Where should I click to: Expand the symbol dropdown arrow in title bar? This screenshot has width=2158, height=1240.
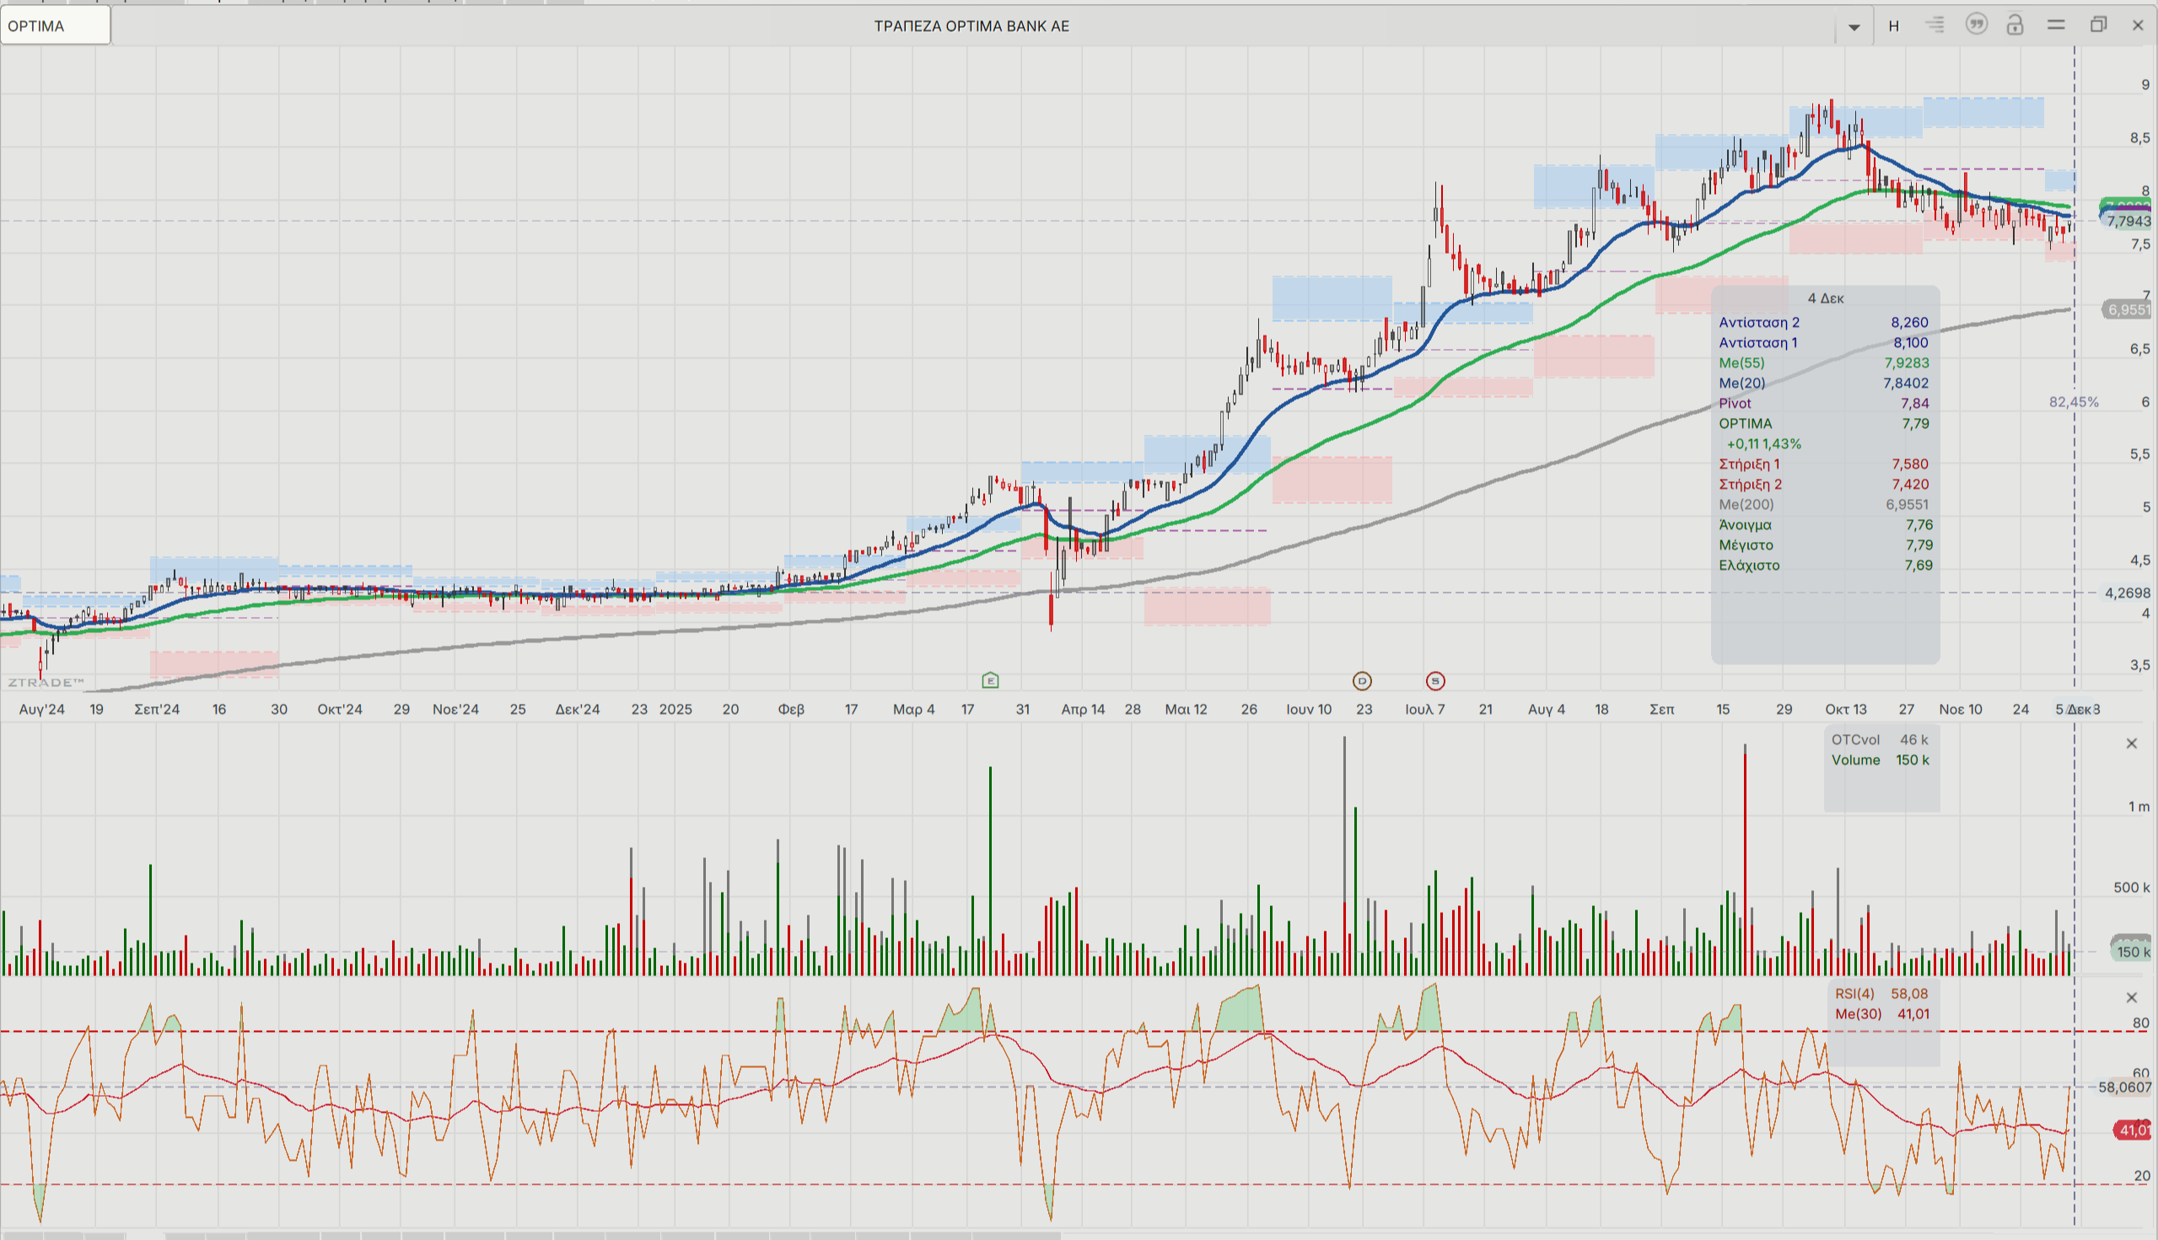pyautogui.click(x=1854, y=27)
